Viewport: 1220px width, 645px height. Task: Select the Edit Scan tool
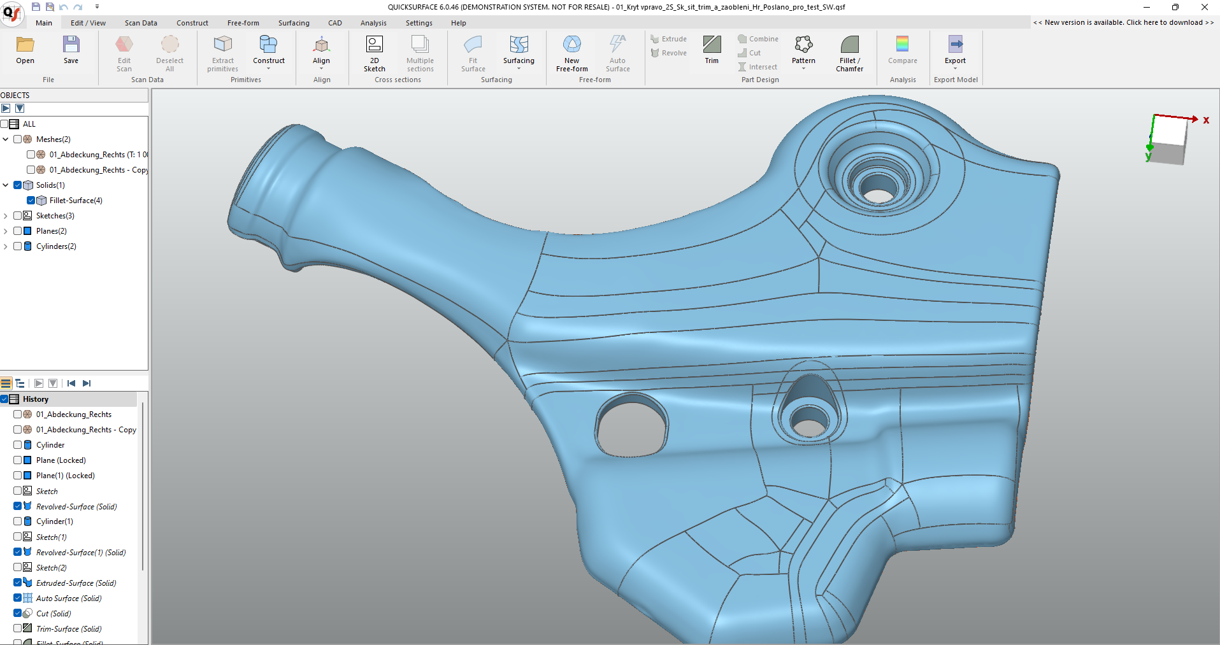pos(124,54)
